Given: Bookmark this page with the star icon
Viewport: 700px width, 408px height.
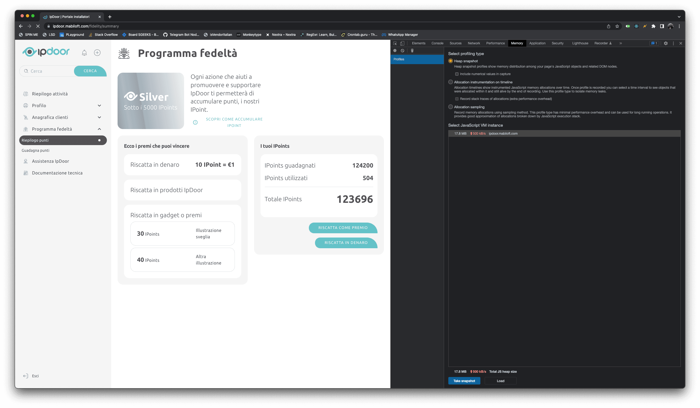Looking at the screenshot, I should point(617,26).
